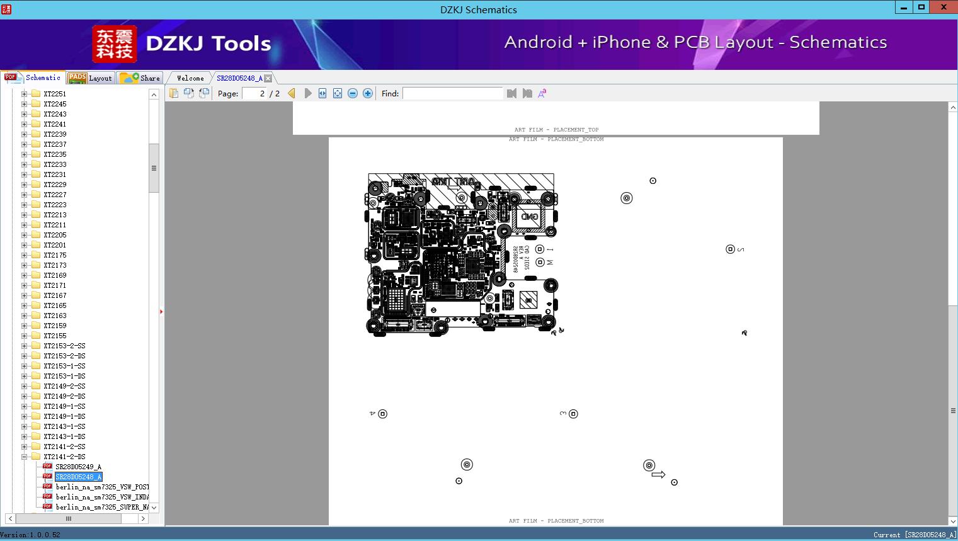Close the SR28D05248_A tab
This screenshot has height=541, width=958.
tap(268, 78)
